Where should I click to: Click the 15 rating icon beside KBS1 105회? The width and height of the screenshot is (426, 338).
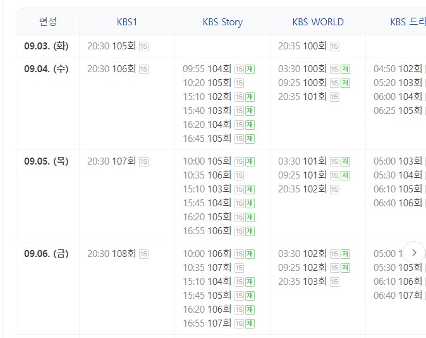143,46
